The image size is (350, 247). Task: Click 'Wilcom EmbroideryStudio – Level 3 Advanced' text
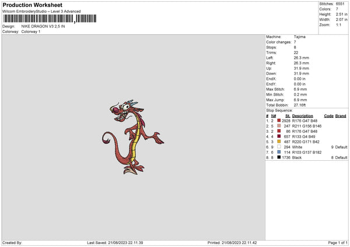tap(41, 12)
